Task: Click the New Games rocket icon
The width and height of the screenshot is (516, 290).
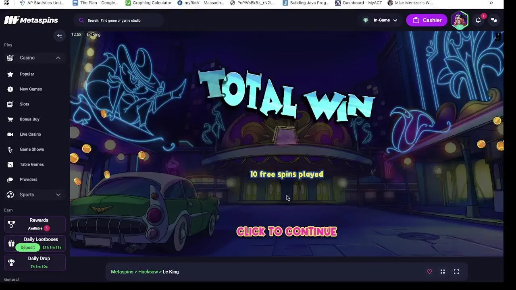Action: (x=10, y=89)
